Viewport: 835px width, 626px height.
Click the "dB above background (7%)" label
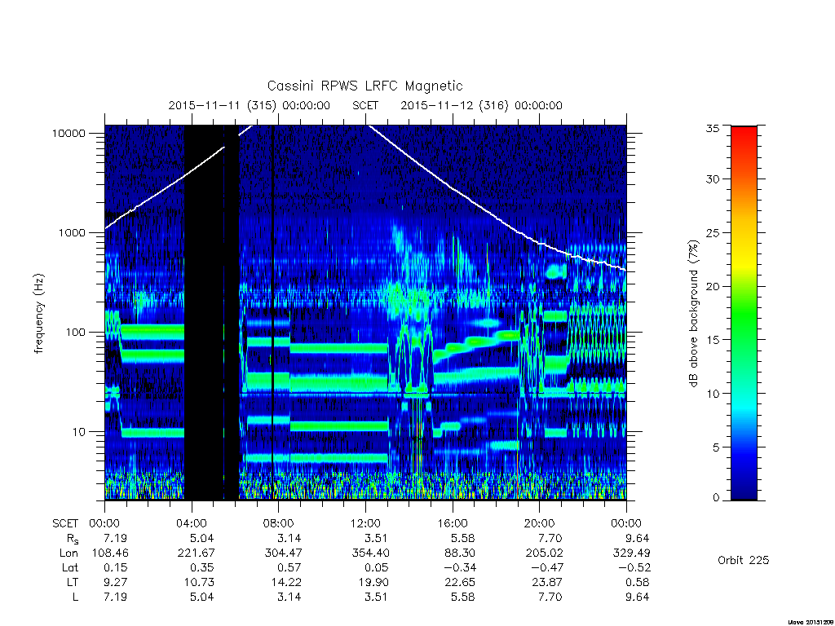[x=693, y=314]
